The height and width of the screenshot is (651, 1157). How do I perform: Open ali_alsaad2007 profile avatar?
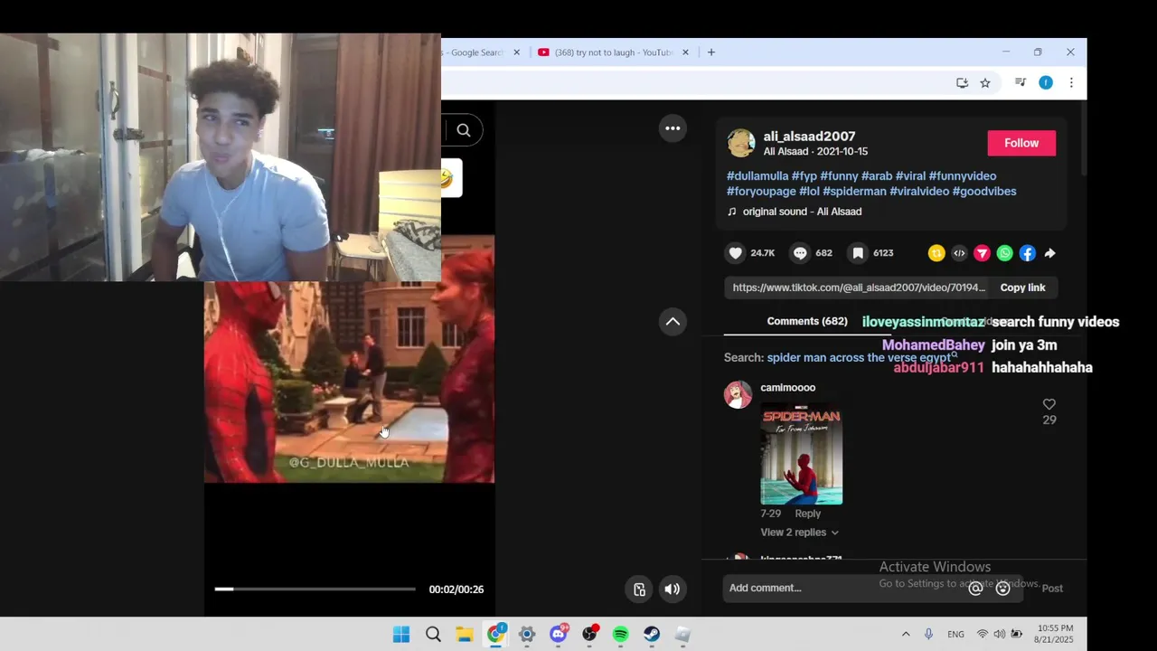741,143
